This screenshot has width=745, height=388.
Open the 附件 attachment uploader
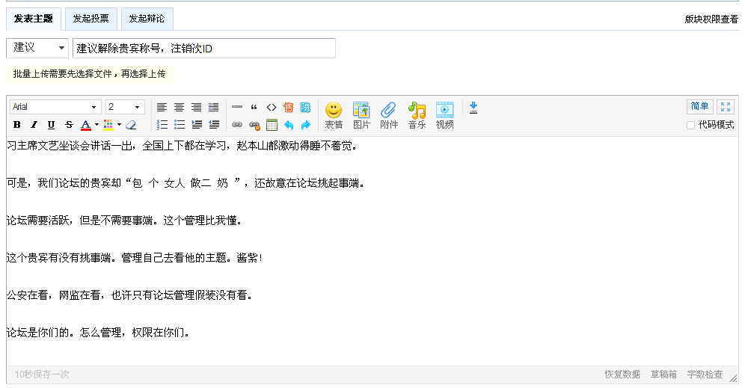pos(389,115)
